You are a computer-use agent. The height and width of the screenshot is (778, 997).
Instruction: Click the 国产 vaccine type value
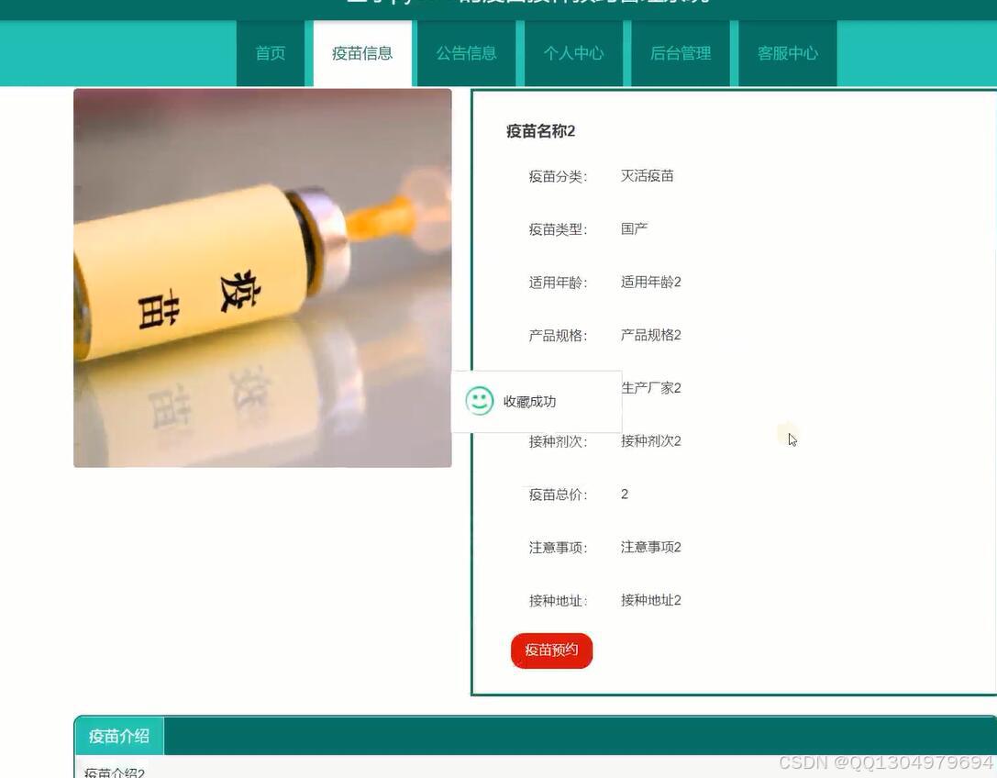click(x=634, y=228)
